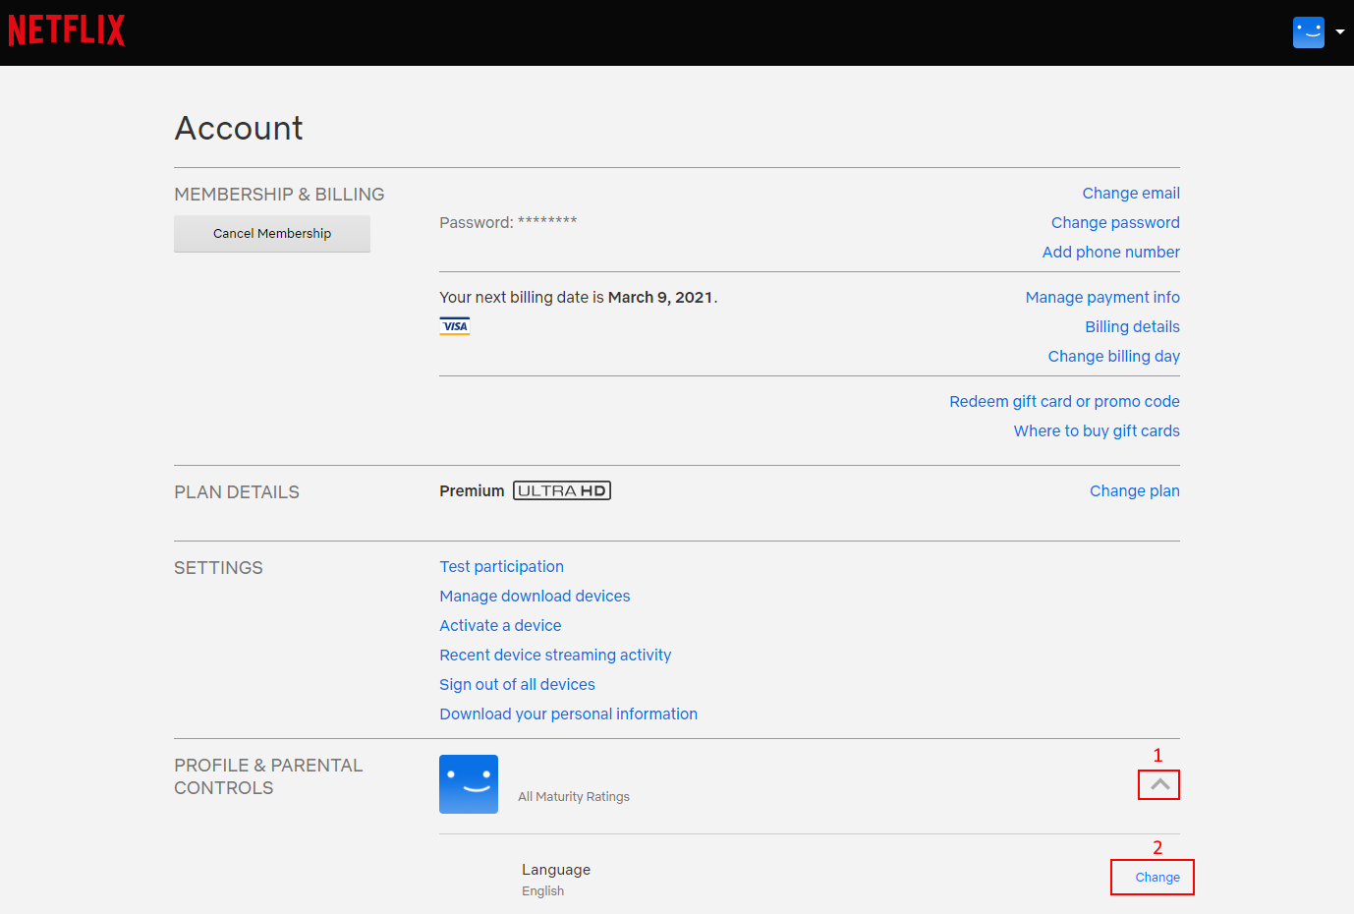Open Test participation setting
Screen dimensions: 1354x914
point(501,567)
